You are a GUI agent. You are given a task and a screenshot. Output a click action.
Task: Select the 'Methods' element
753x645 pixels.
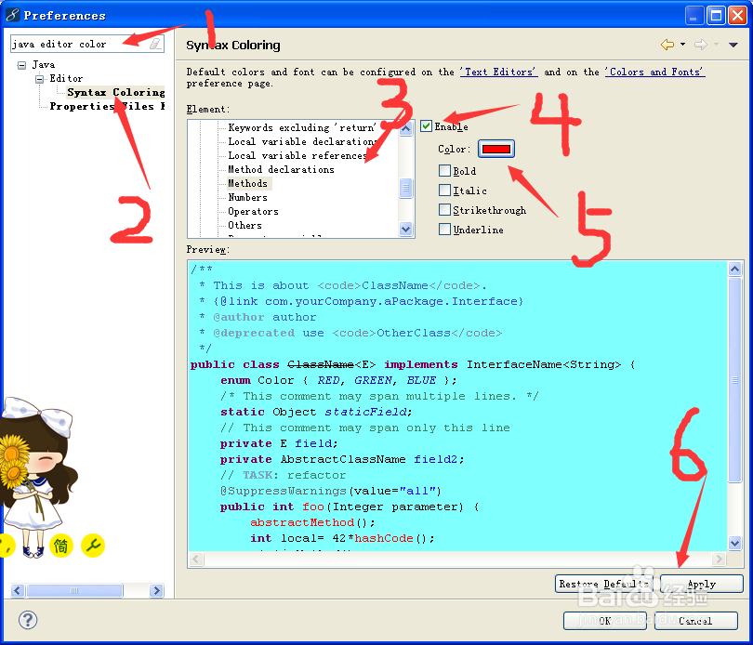(x=248, y=183)
